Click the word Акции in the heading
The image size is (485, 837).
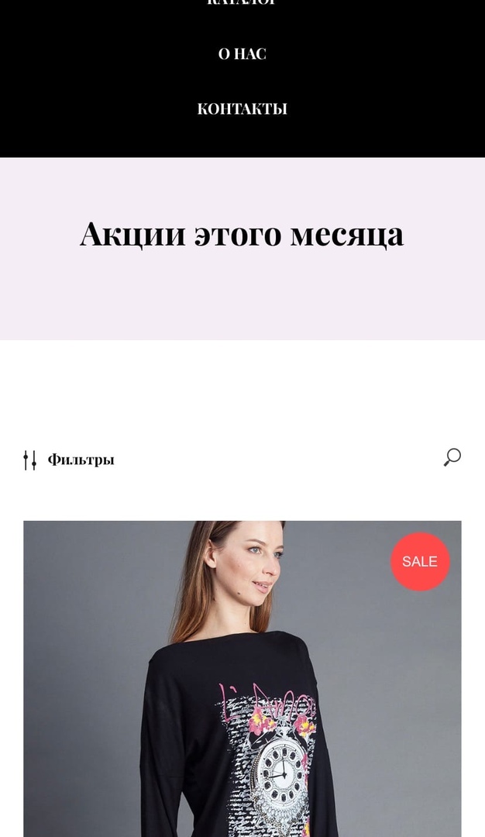(132, 234)
